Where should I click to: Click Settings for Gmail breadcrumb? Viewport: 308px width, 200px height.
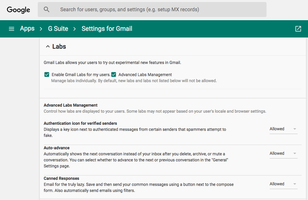coord(107,29)
